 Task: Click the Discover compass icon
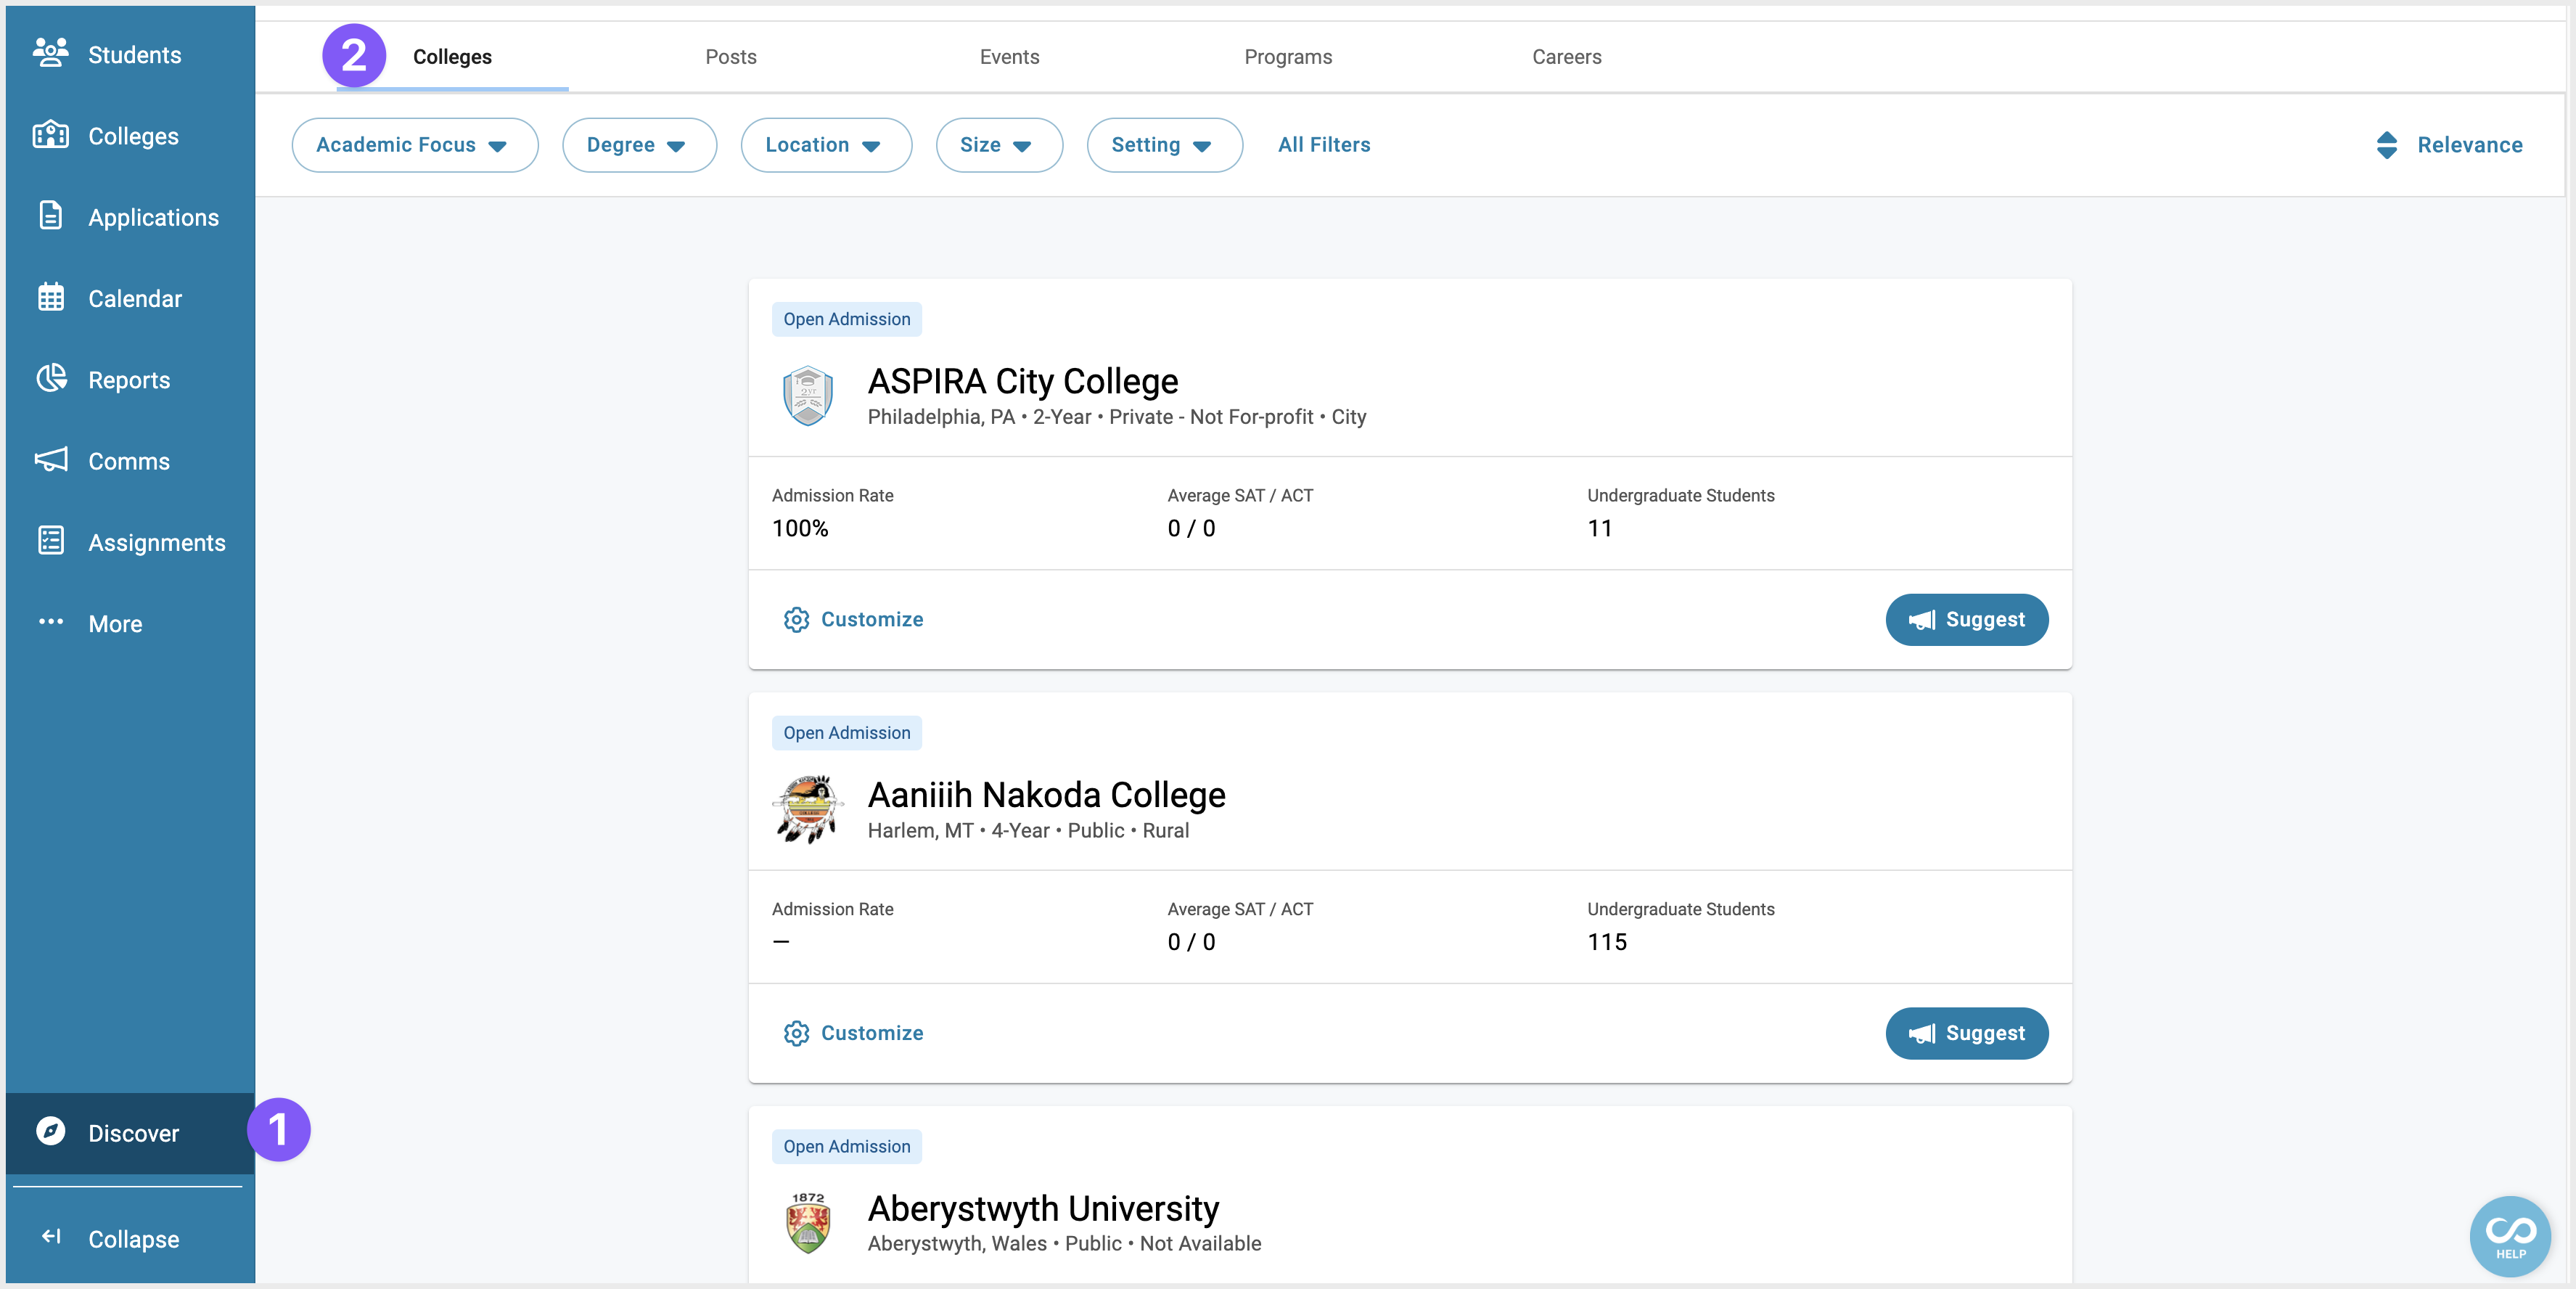click(50, 1131)
